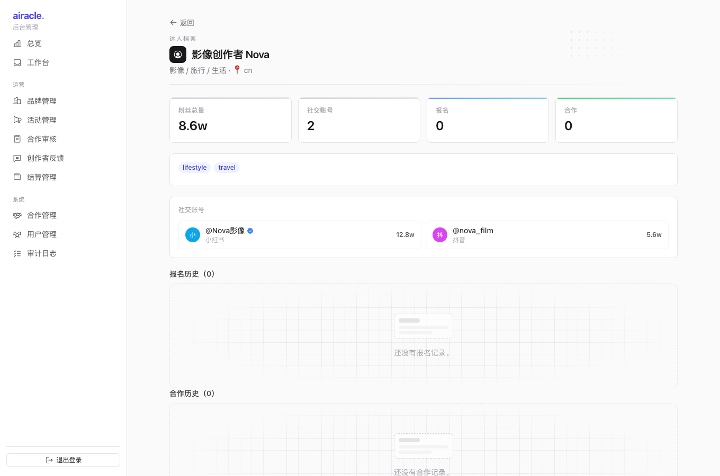Image resolution: width=720 pixels, height=476 pixels.
Task: Click the 返回 back link
Action: (182, 23)
